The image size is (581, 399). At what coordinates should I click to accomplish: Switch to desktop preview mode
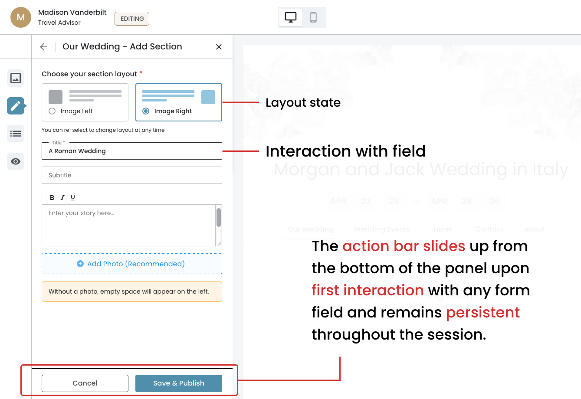pyautogui.click(x=290, y=17)
